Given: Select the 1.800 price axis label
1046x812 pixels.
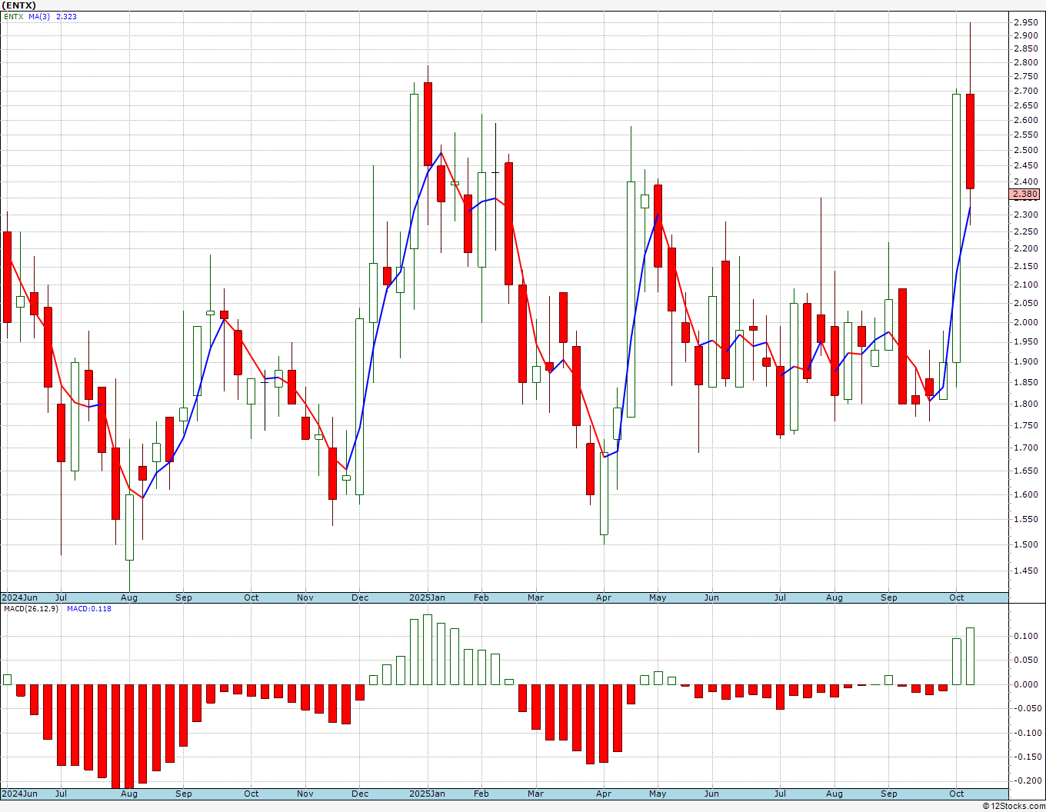Looking at the screenshot, I should [x=1025, y=404].
